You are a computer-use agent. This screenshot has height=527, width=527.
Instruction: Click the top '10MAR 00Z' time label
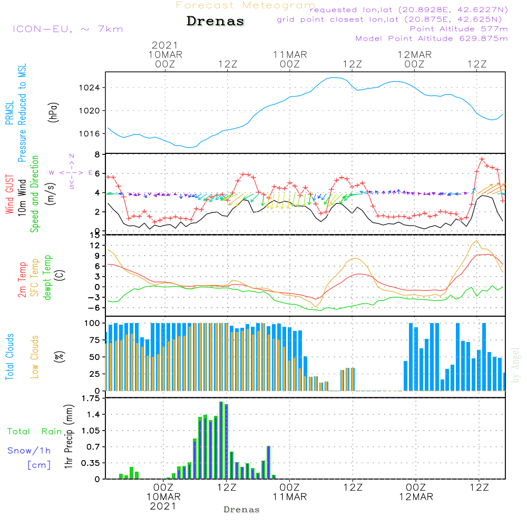coord(165,59)
